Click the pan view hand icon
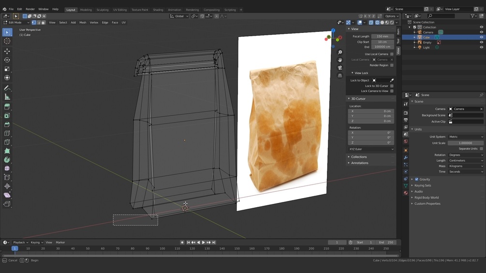486x273 pixels. (x=340, y=60)
